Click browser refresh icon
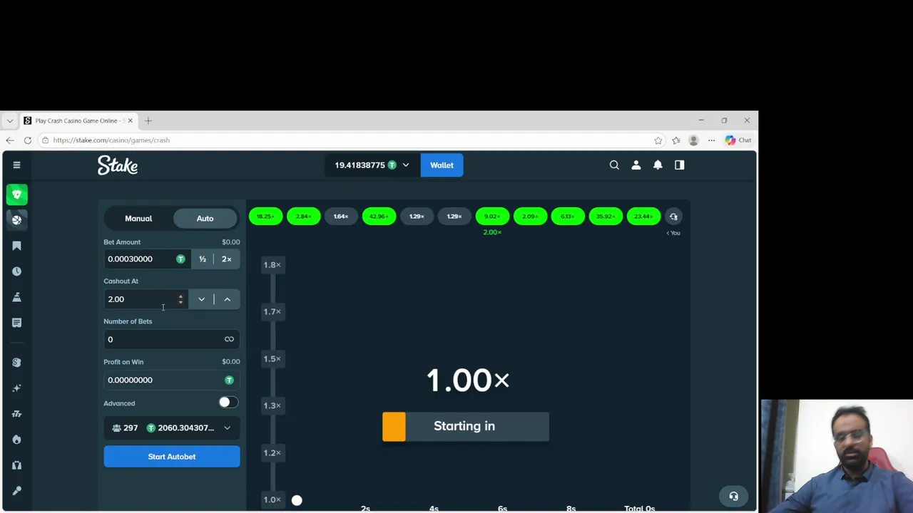Viewport: 913px width, 513px height. click(x=28, y=140)
